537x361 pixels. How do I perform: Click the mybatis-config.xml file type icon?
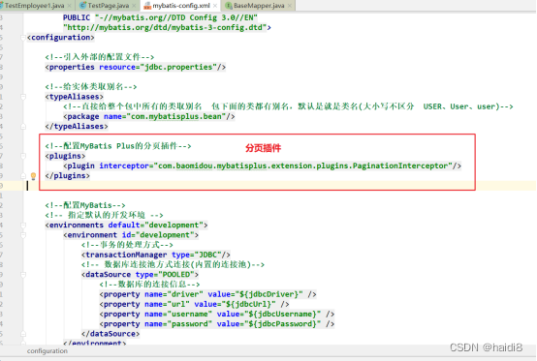tap(147, 6)
